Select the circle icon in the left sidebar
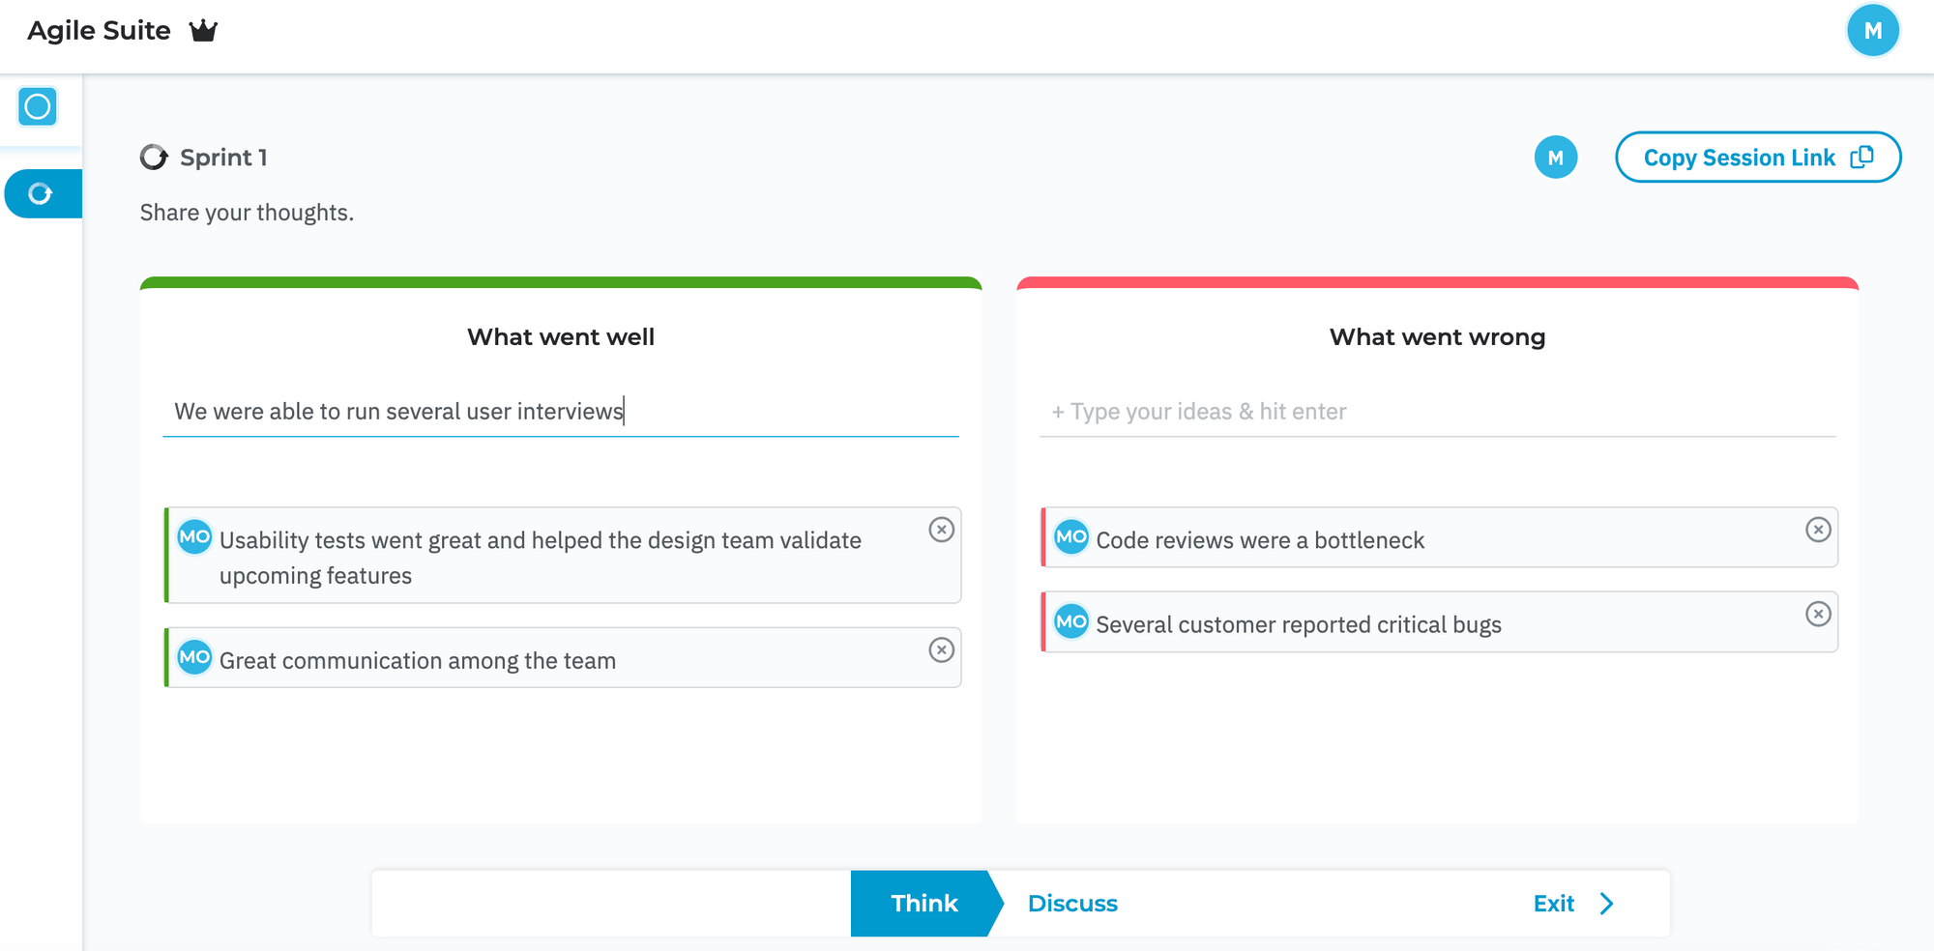Viewport: 1934px width, 951px height. [x=38, y=106]
